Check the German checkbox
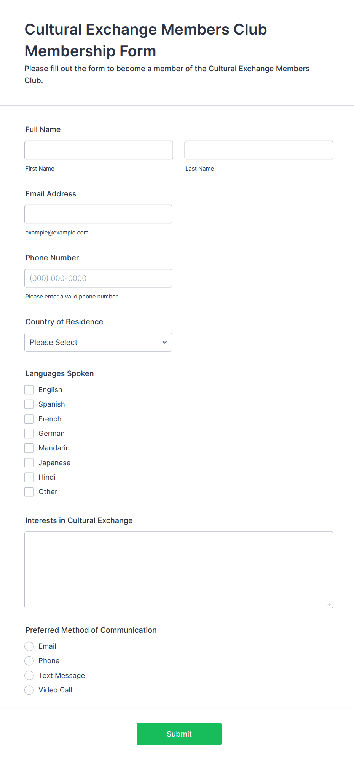The image size is (354, 764). tap(29, 433)
